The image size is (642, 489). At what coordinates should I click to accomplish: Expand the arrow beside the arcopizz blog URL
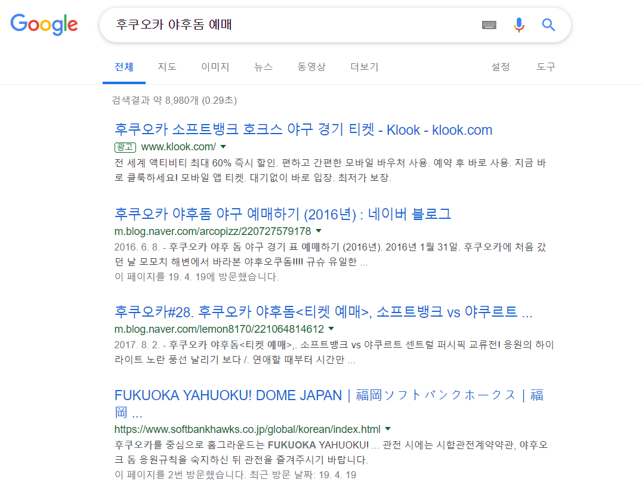coord(319,231)
